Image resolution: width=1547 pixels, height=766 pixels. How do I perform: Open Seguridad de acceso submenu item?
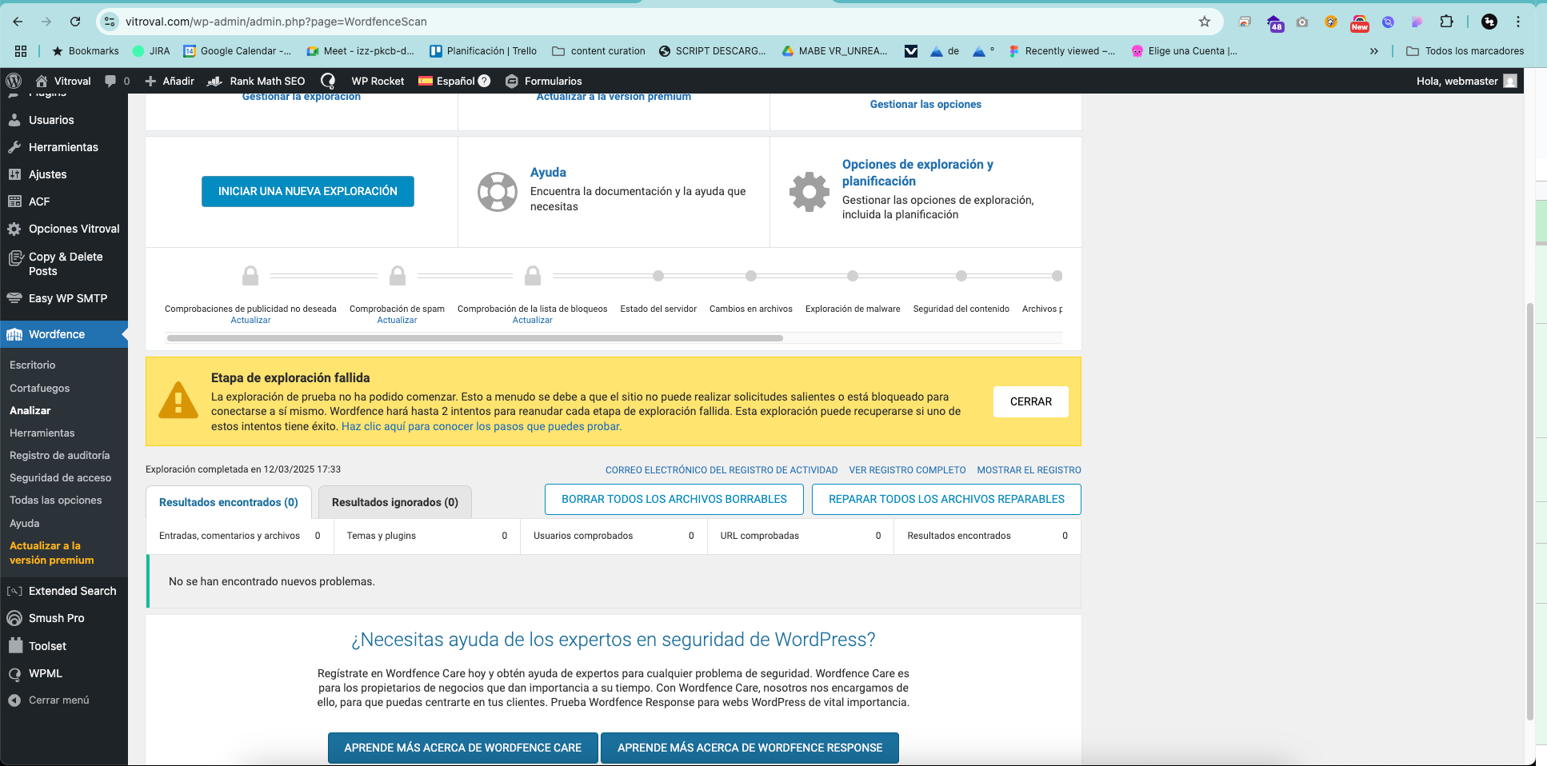click(x=61, y=477)
